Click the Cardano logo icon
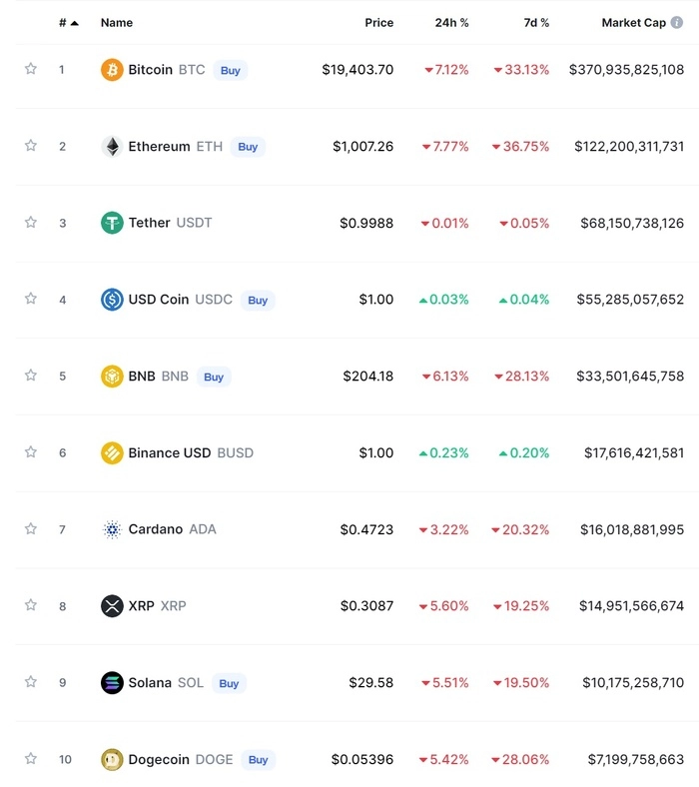Screen dimensions: 699x787 pyautogui.click(x=112, y=529)
